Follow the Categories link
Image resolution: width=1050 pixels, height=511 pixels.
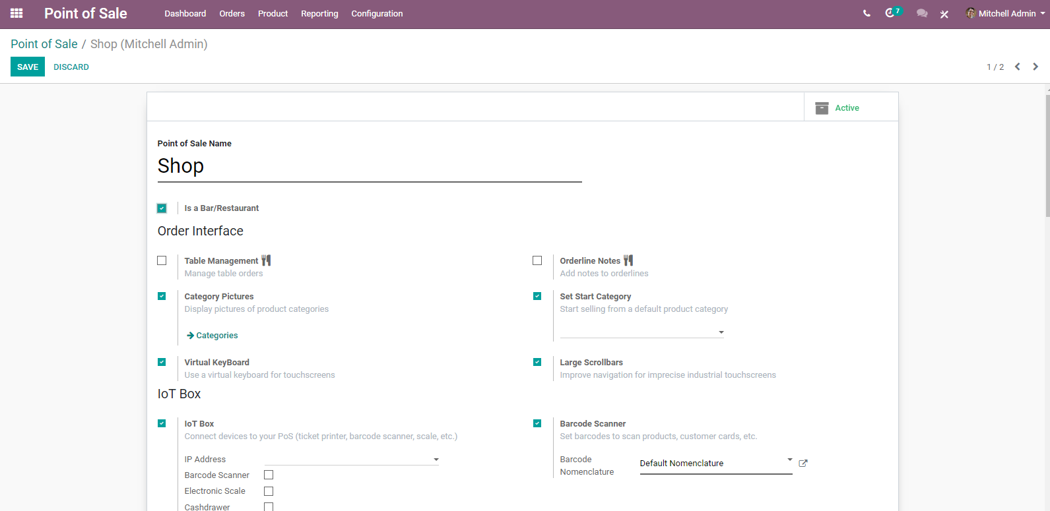point(213,336)
